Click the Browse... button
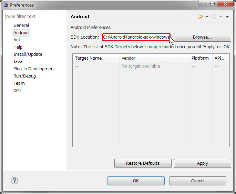 [203, 37]
